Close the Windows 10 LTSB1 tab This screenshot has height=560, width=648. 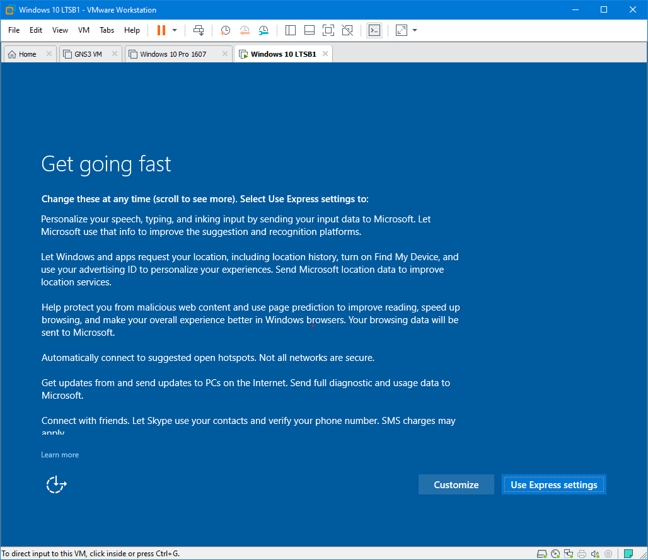(325, 54)
